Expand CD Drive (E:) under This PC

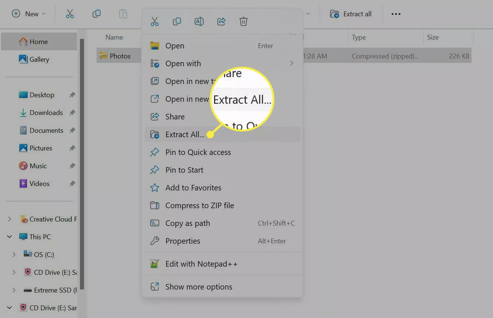[x=14, y=273]
